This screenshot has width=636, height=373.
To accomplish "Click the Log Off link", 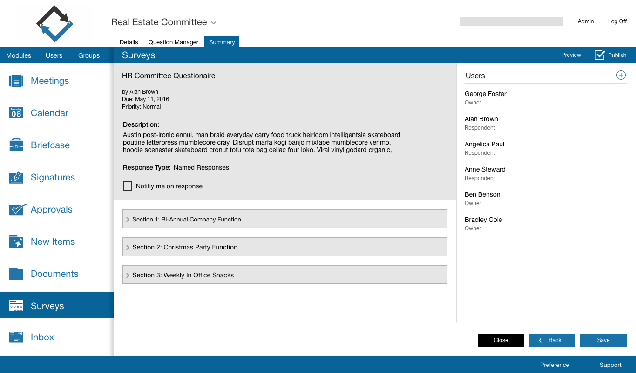I will click(x=617, y=21).
